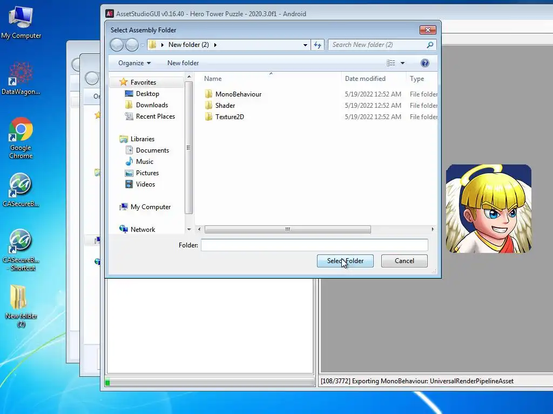Select the MonoBehaviour folder
Image resolution: width=553 pixels, height=414 pixels.
[238, 94]
